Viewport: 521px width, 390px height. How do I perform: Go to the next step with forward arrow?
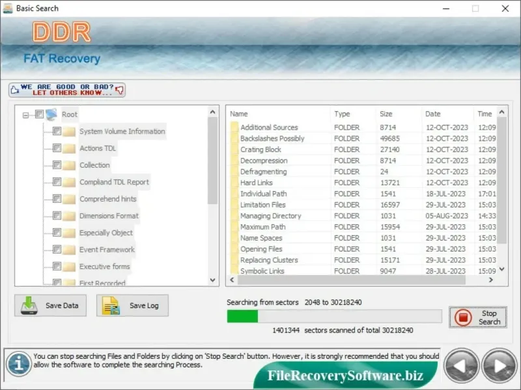coord(500,366)
